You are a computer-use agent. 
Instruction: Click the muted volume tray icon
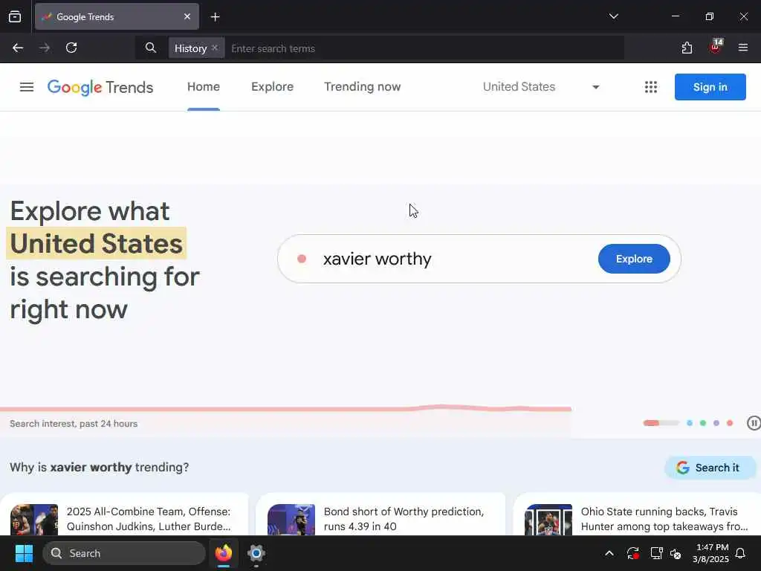tap(676, 553)
